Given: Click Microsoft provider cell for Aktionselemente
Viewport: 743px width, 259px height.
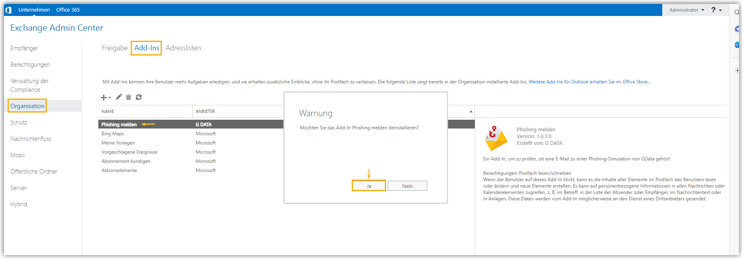Looking at the screenshot, I should 205,170.
